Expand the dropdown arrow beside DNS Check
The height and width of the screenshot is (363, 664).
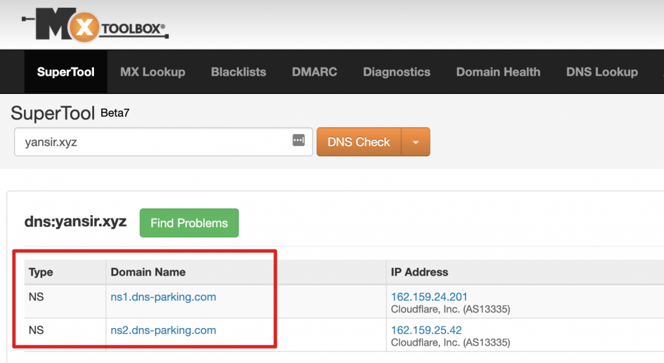pos(416,142)
